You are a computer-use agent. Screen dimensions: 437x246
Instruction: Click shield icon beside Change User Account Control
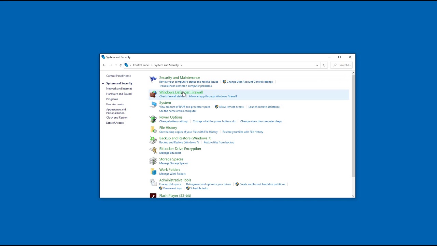pyautogui.click(x=224, y=82)
